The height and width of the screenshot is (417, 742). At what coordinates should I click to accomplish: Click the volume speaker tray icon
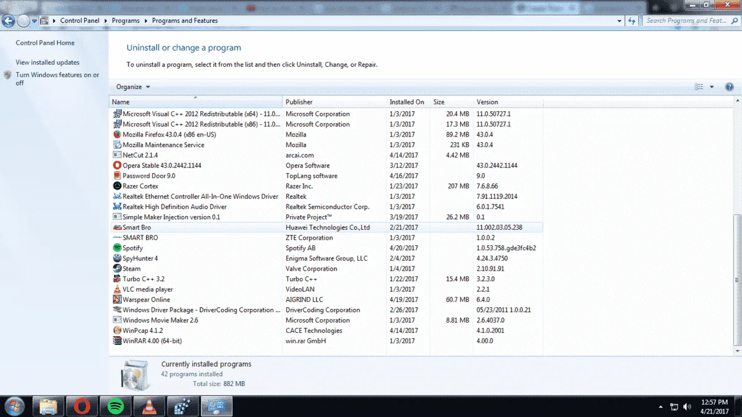(687, 406)
